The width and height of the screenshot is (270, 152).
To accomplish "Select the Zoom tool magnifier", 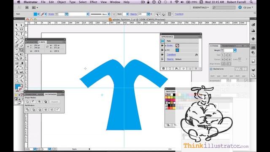I will [x=22, y=81].
